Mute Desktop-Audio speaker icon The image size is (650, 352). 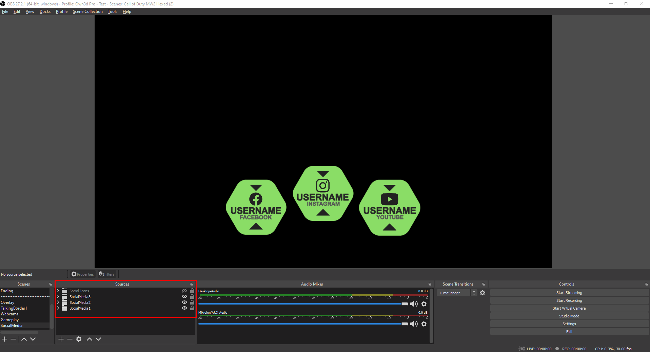click(x=414, y=304)
